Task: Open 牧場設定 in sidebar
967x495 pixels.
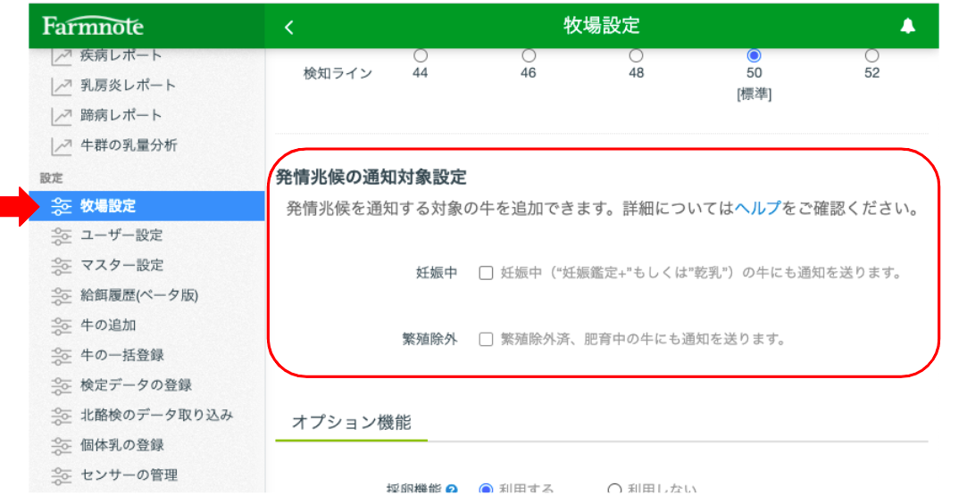Action: coord(146,206)
